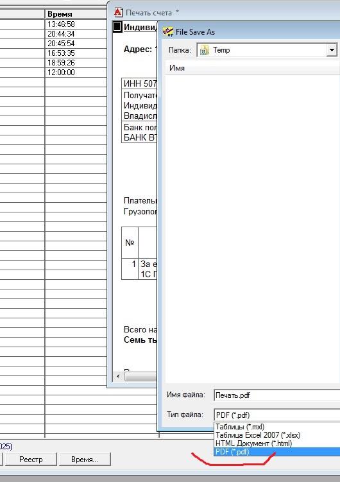Click the horizontal scrollbar thumb in invoice preview
340x482 pixels.
(140, 377)
